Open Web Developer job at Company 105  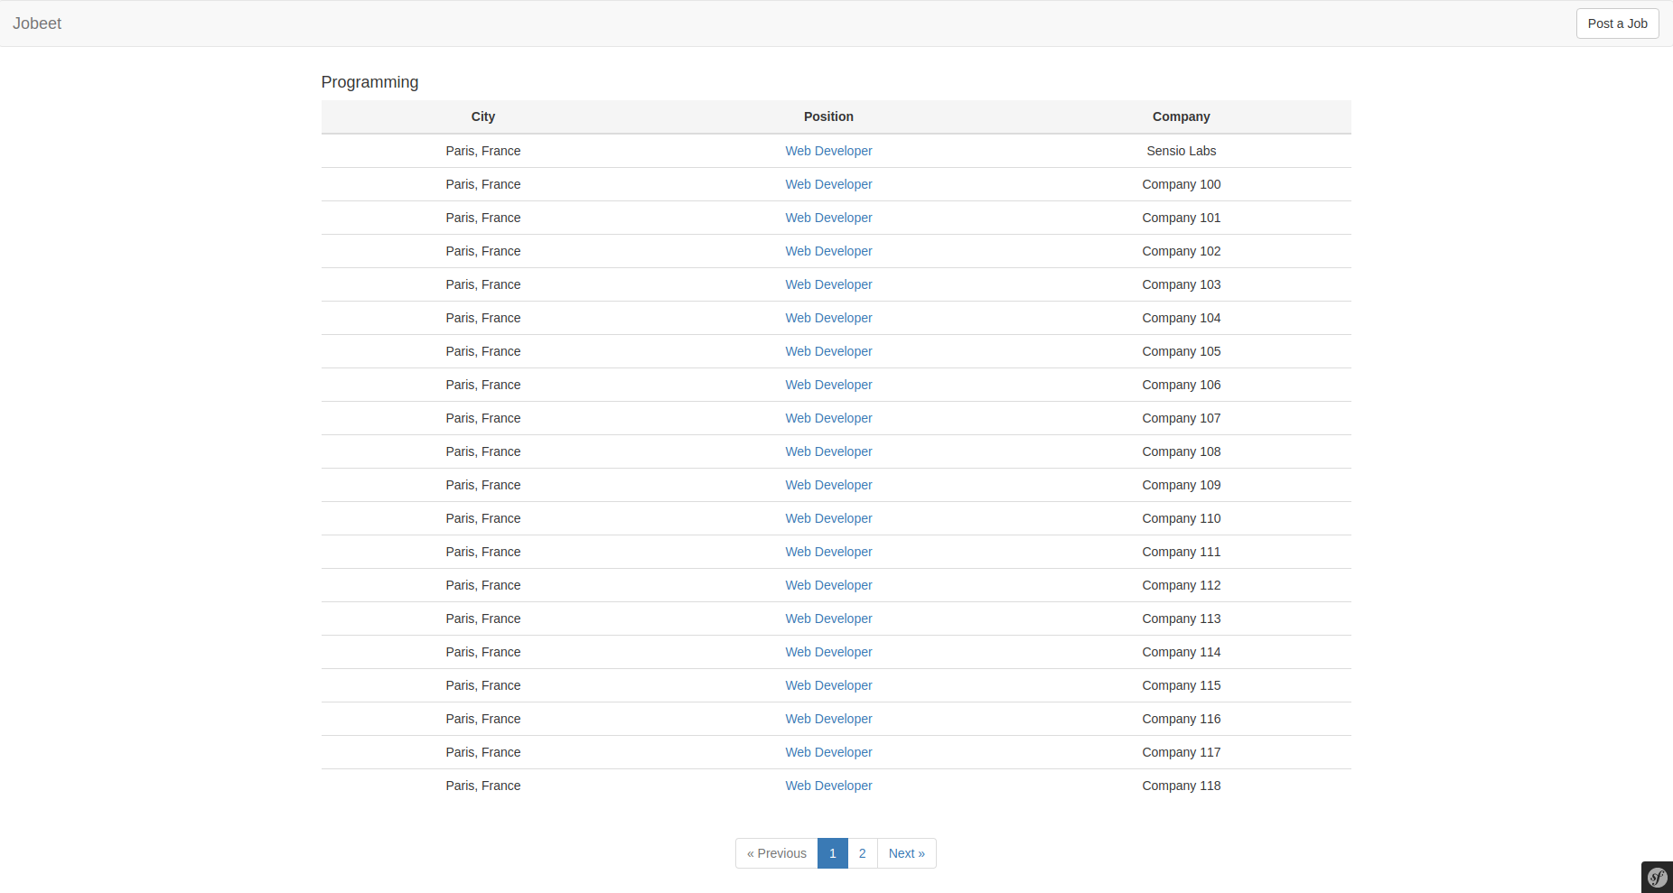click(828, 351)
